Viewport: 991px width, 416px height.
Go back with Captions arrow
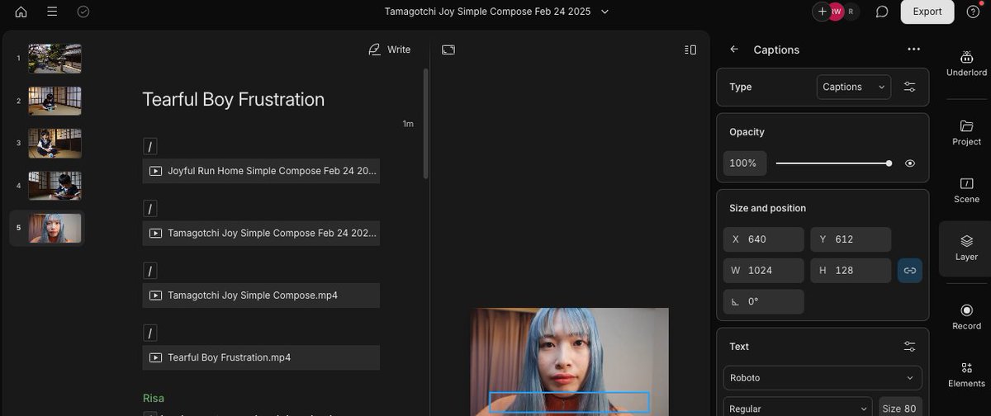click(x=734, y=50)
